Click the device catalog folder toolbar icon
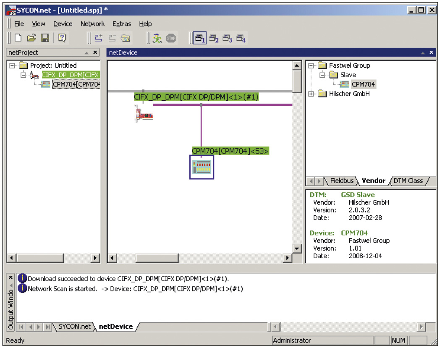 126,38
